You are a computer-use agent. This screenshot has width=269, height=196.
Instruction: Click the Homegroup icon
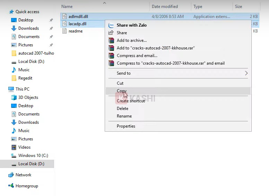[x=11, y=186]
